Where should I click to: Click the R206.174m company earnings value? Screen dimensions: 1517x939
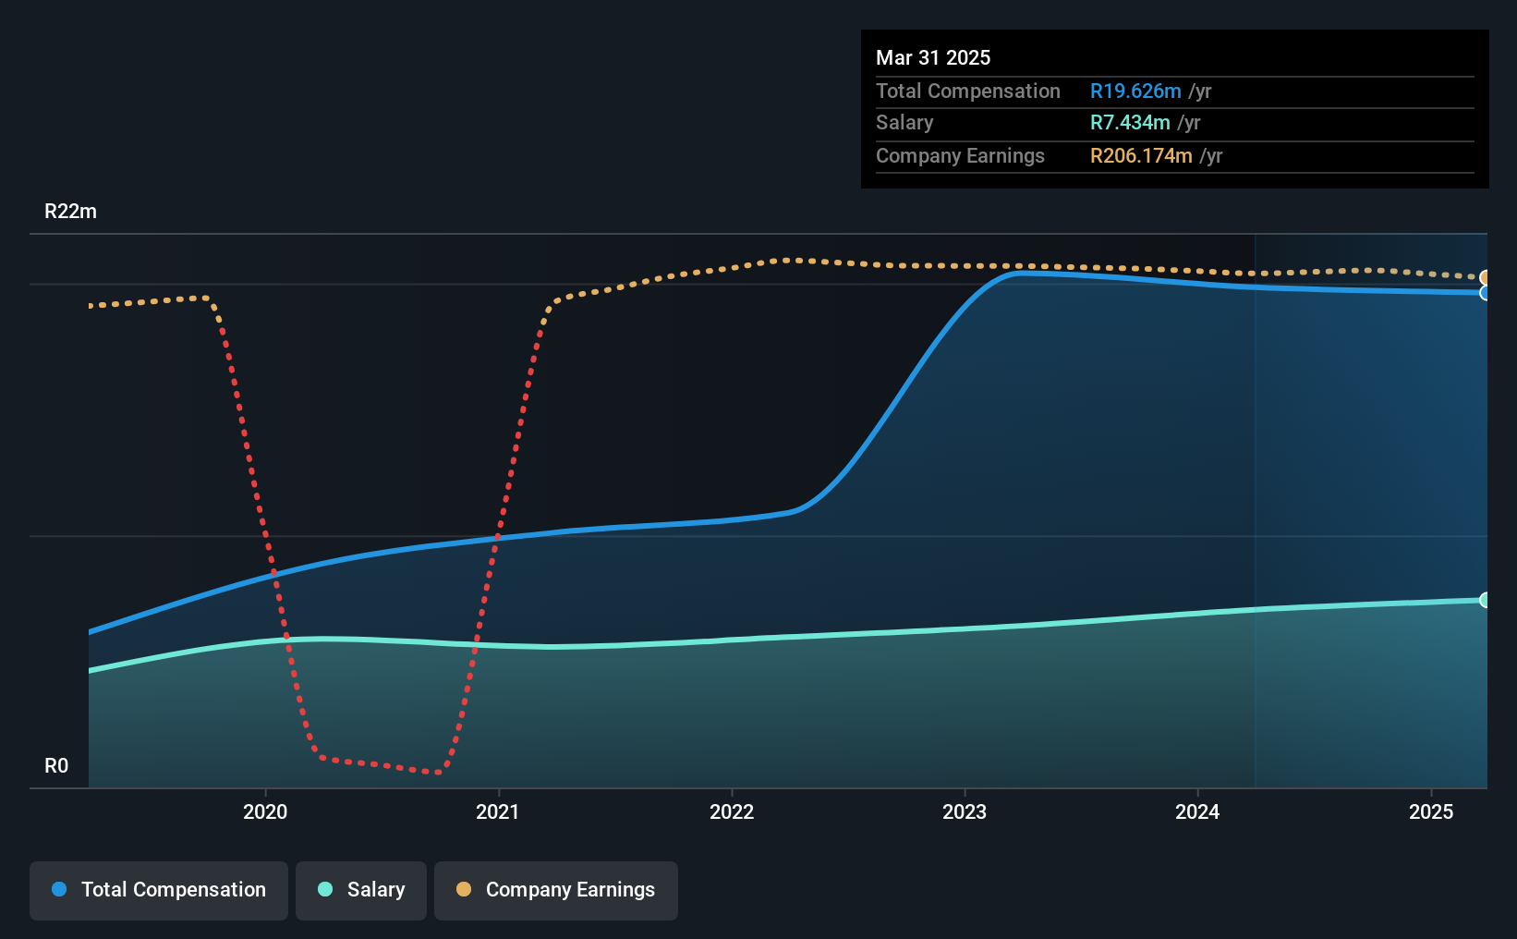point(1141,155)
